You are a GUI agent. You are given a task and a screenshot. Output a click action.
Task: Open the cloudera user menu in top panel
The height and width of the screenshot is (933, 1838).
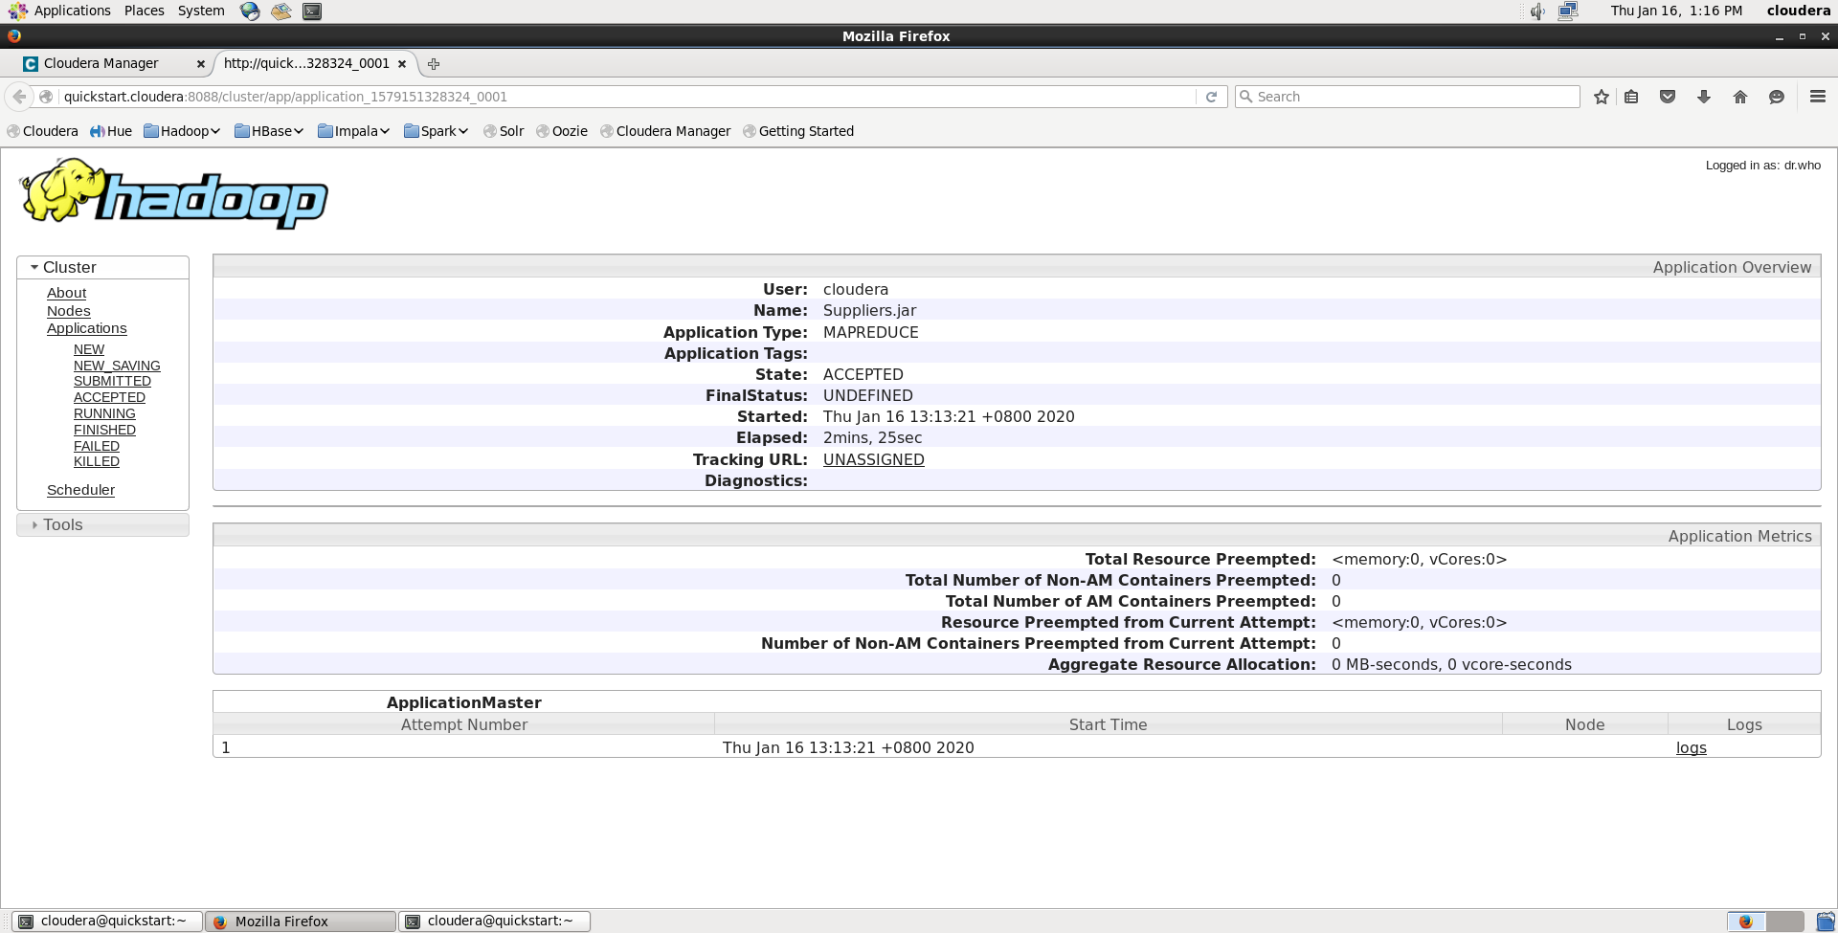[1799, 11]
